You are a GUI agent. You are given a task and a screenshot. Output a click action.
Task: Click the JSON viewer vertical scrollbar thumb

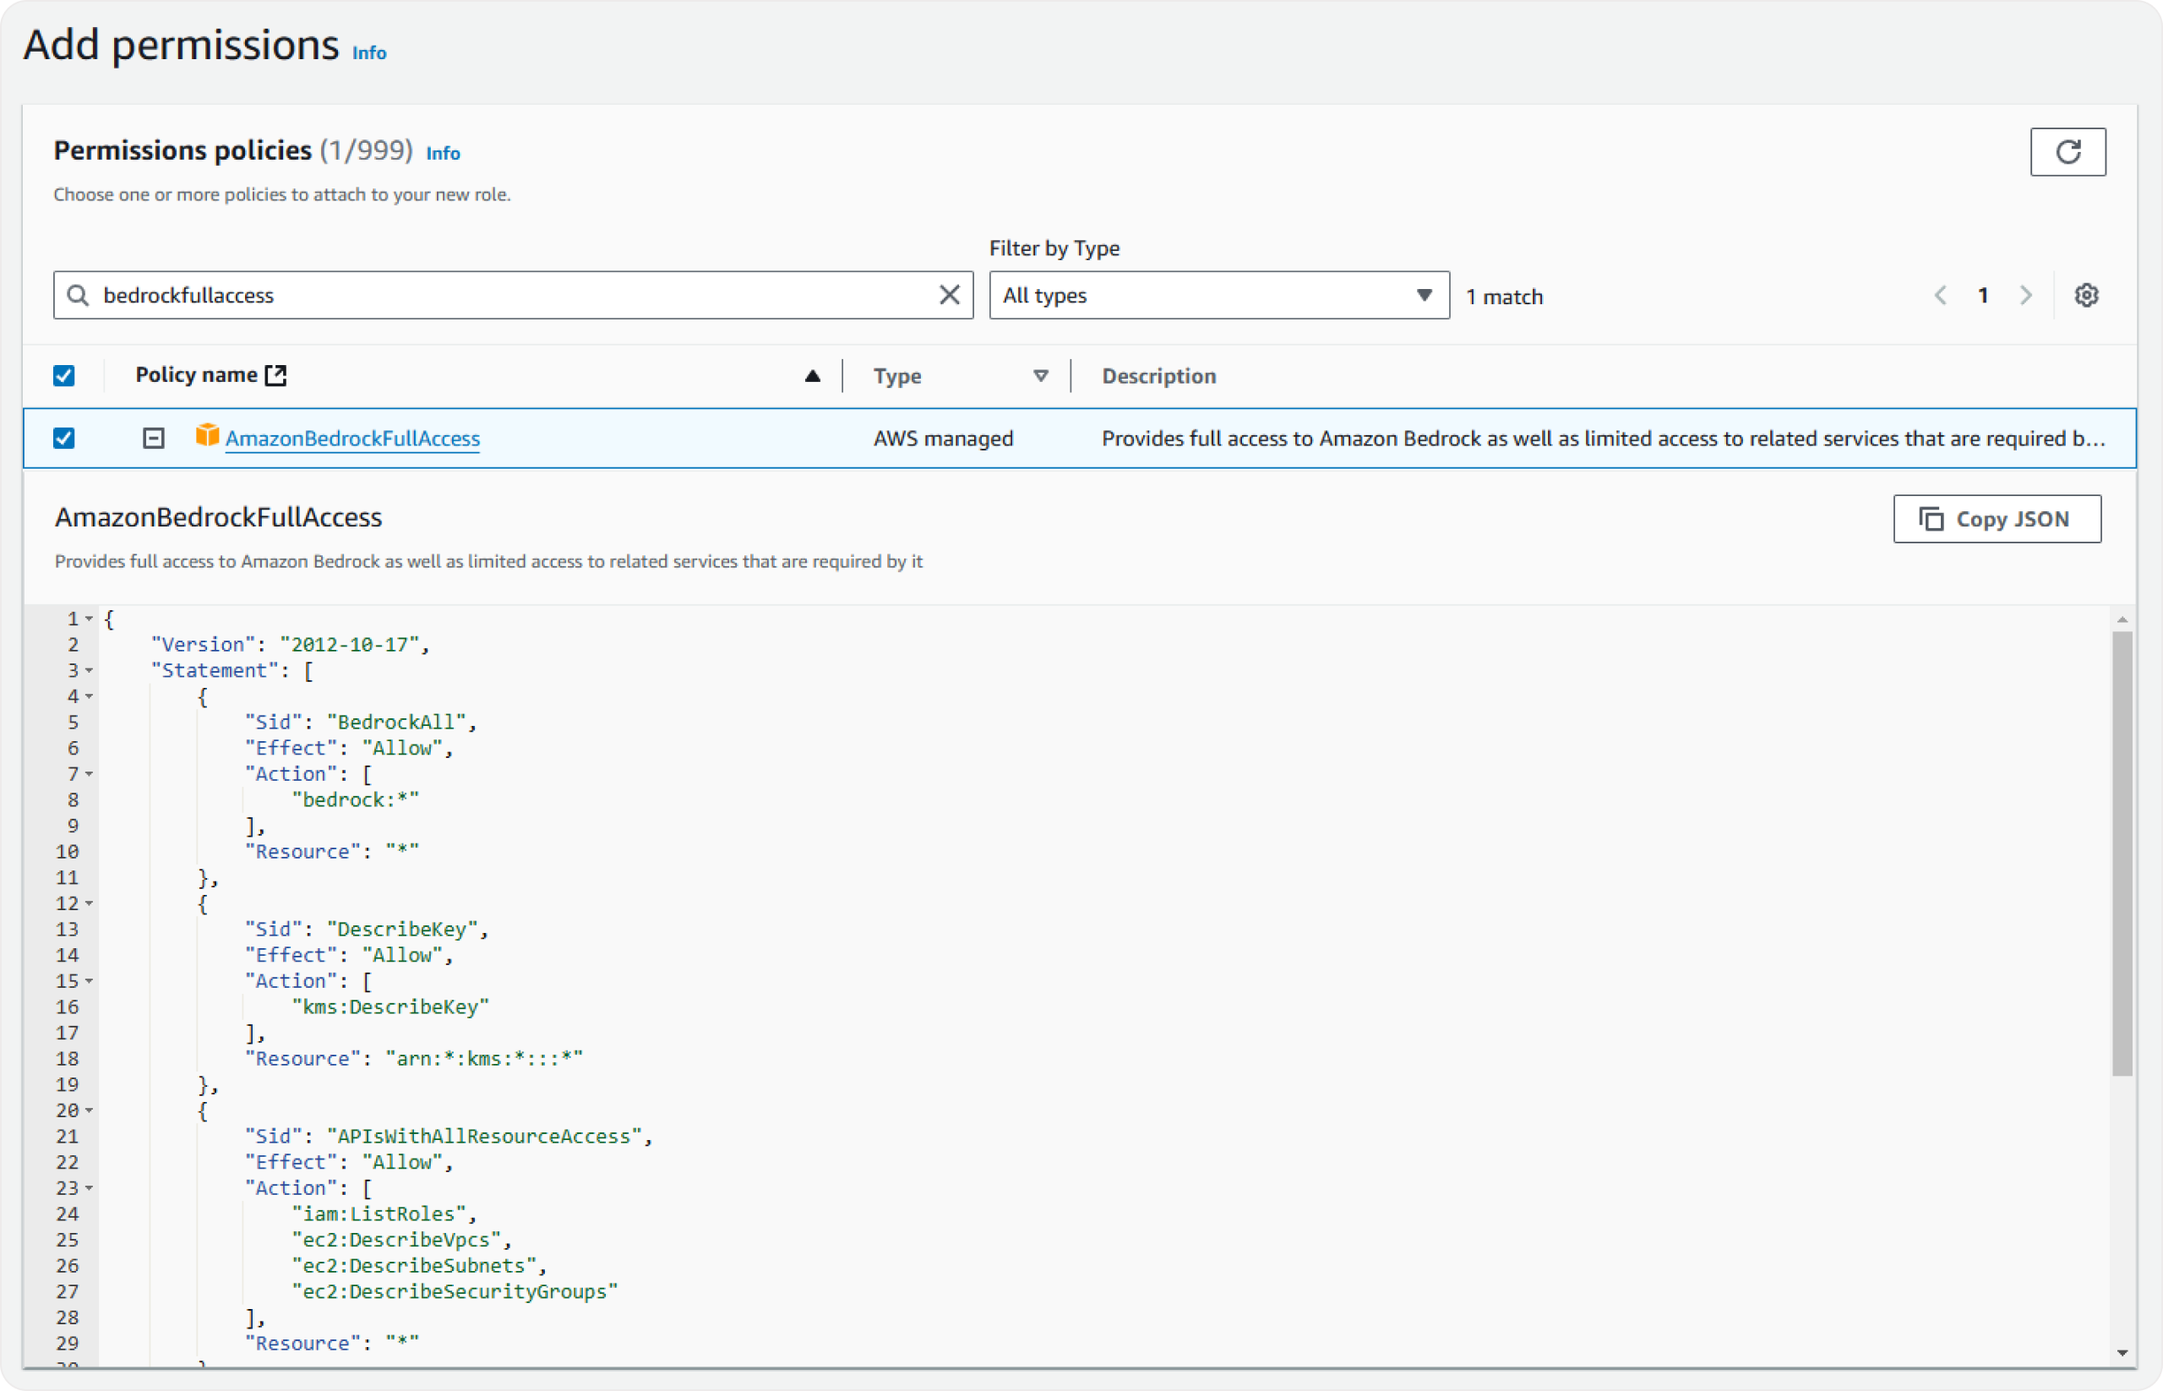(x=2122, y=854)
